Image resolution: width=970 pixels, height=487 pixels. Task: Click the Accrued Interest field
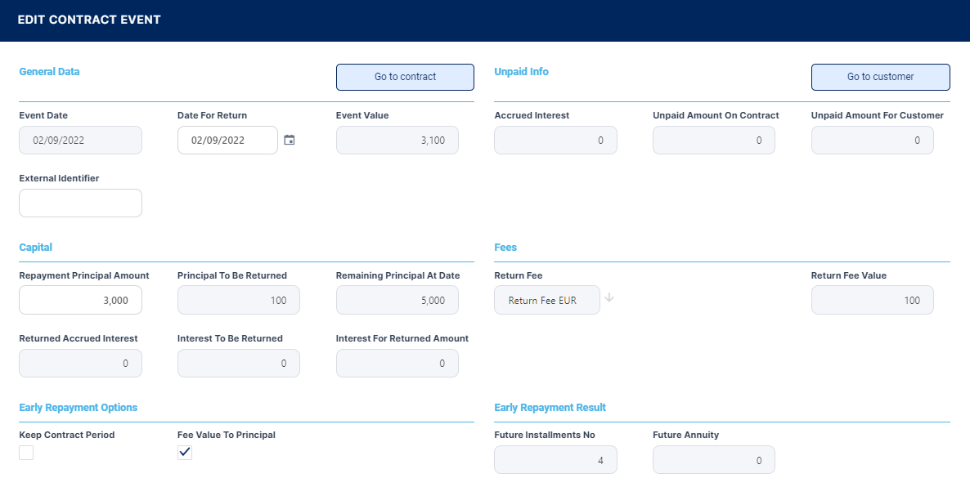555,141
